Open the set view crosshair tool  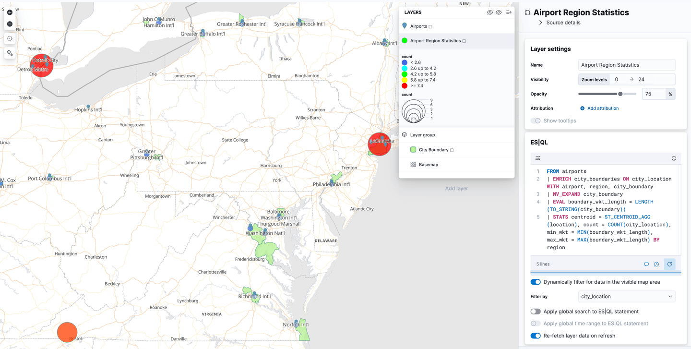tap(10, 38)
